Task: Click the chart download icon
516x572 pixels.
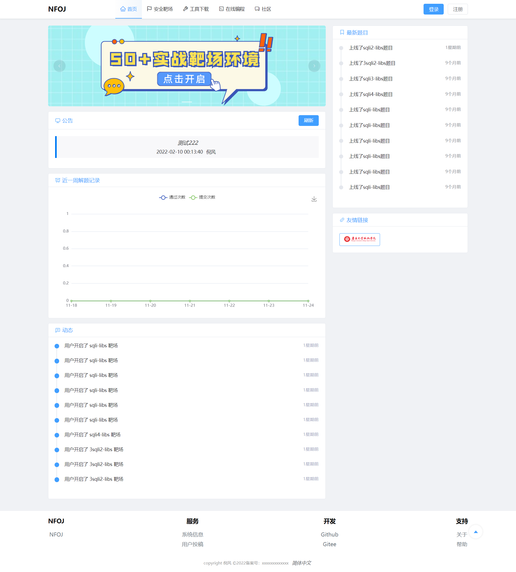Action: click(314, 199)
